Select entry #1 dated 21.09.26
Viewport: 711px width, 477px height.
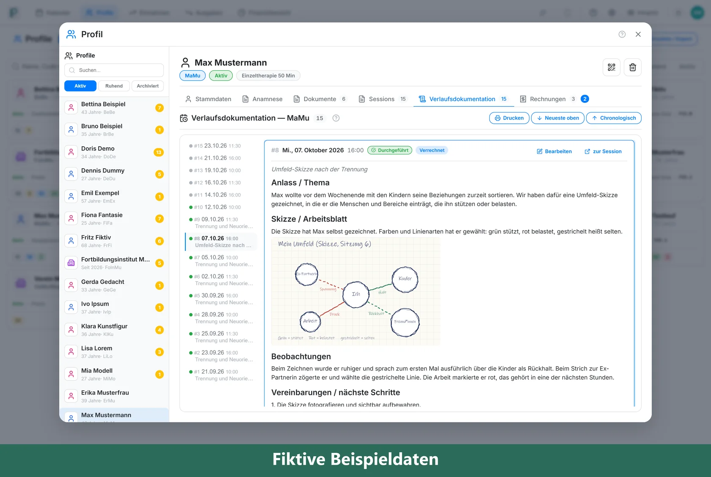tap(221, 375)
